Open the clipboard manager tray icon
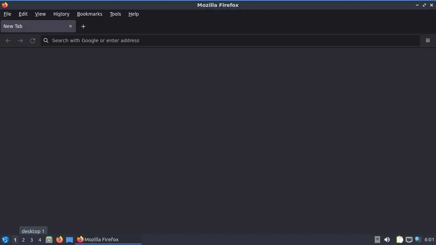The width and height of the screenshot is (436, 245). [400, 240]
